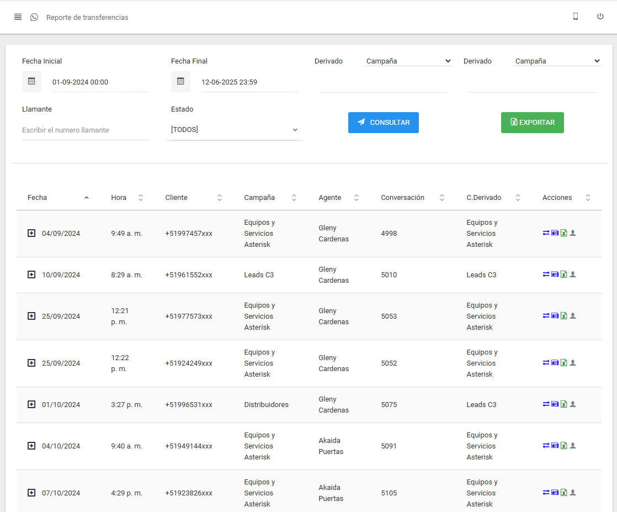This screenshot has width=617, height=512.
Task: Open the Fecha Final calendar icon
Action: click(180, 82)
